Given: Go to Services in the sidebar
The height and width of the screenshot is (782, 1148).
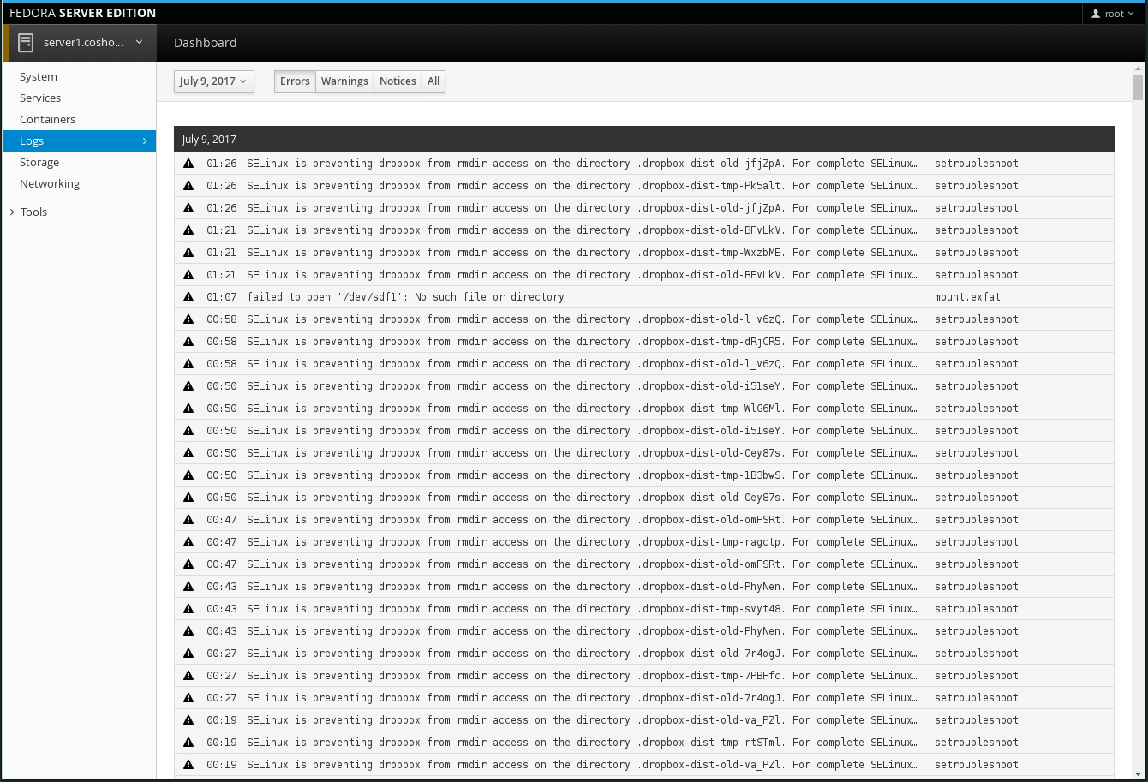Looking at the screenshot, I should click(40, 98).
